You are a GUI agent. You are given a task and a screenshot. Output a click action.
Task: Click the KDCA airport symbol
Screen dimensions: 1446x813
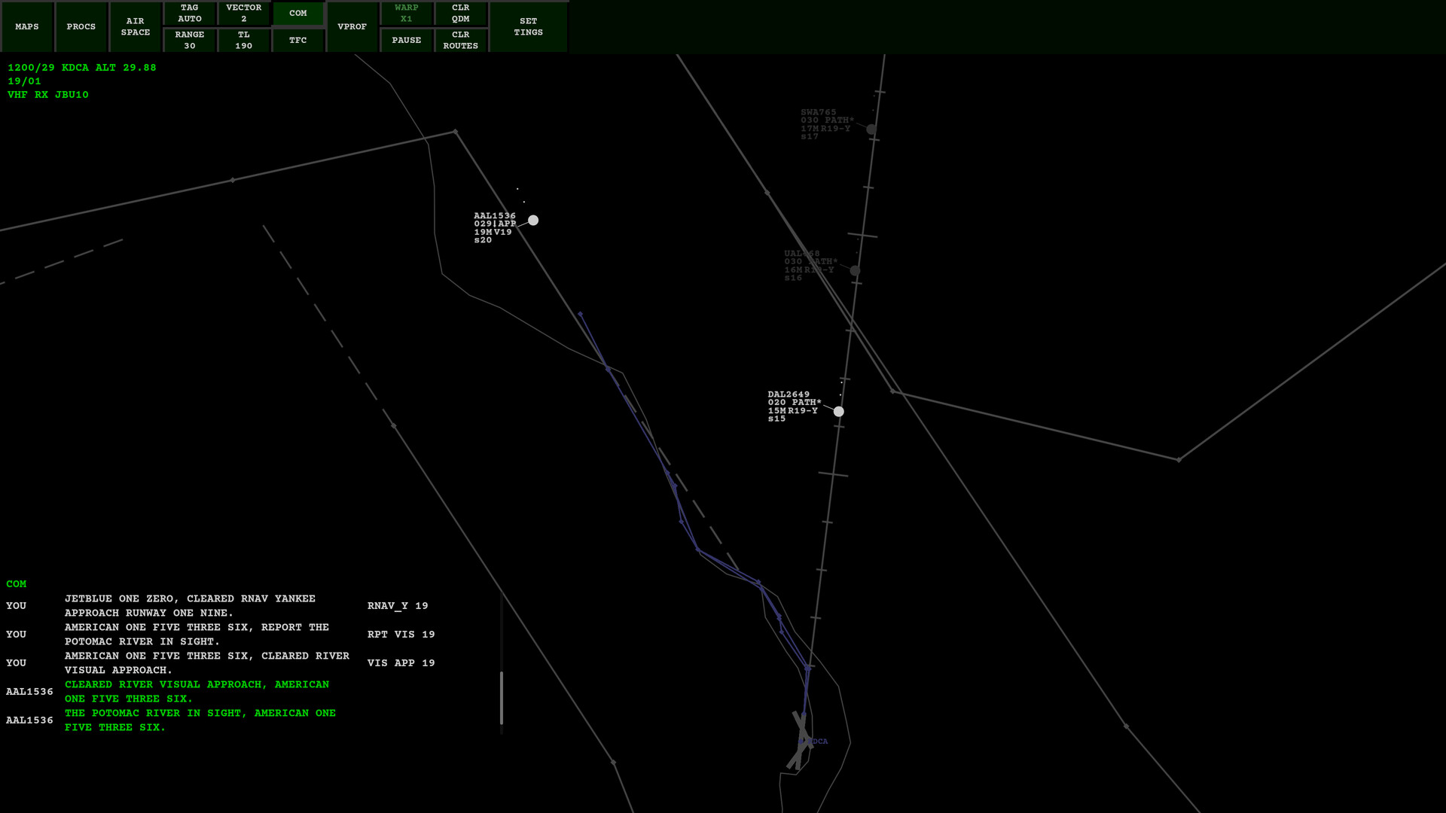pos(803,741)
